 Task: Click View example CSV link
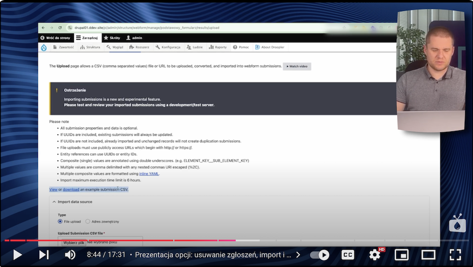(x=53, y=189)
